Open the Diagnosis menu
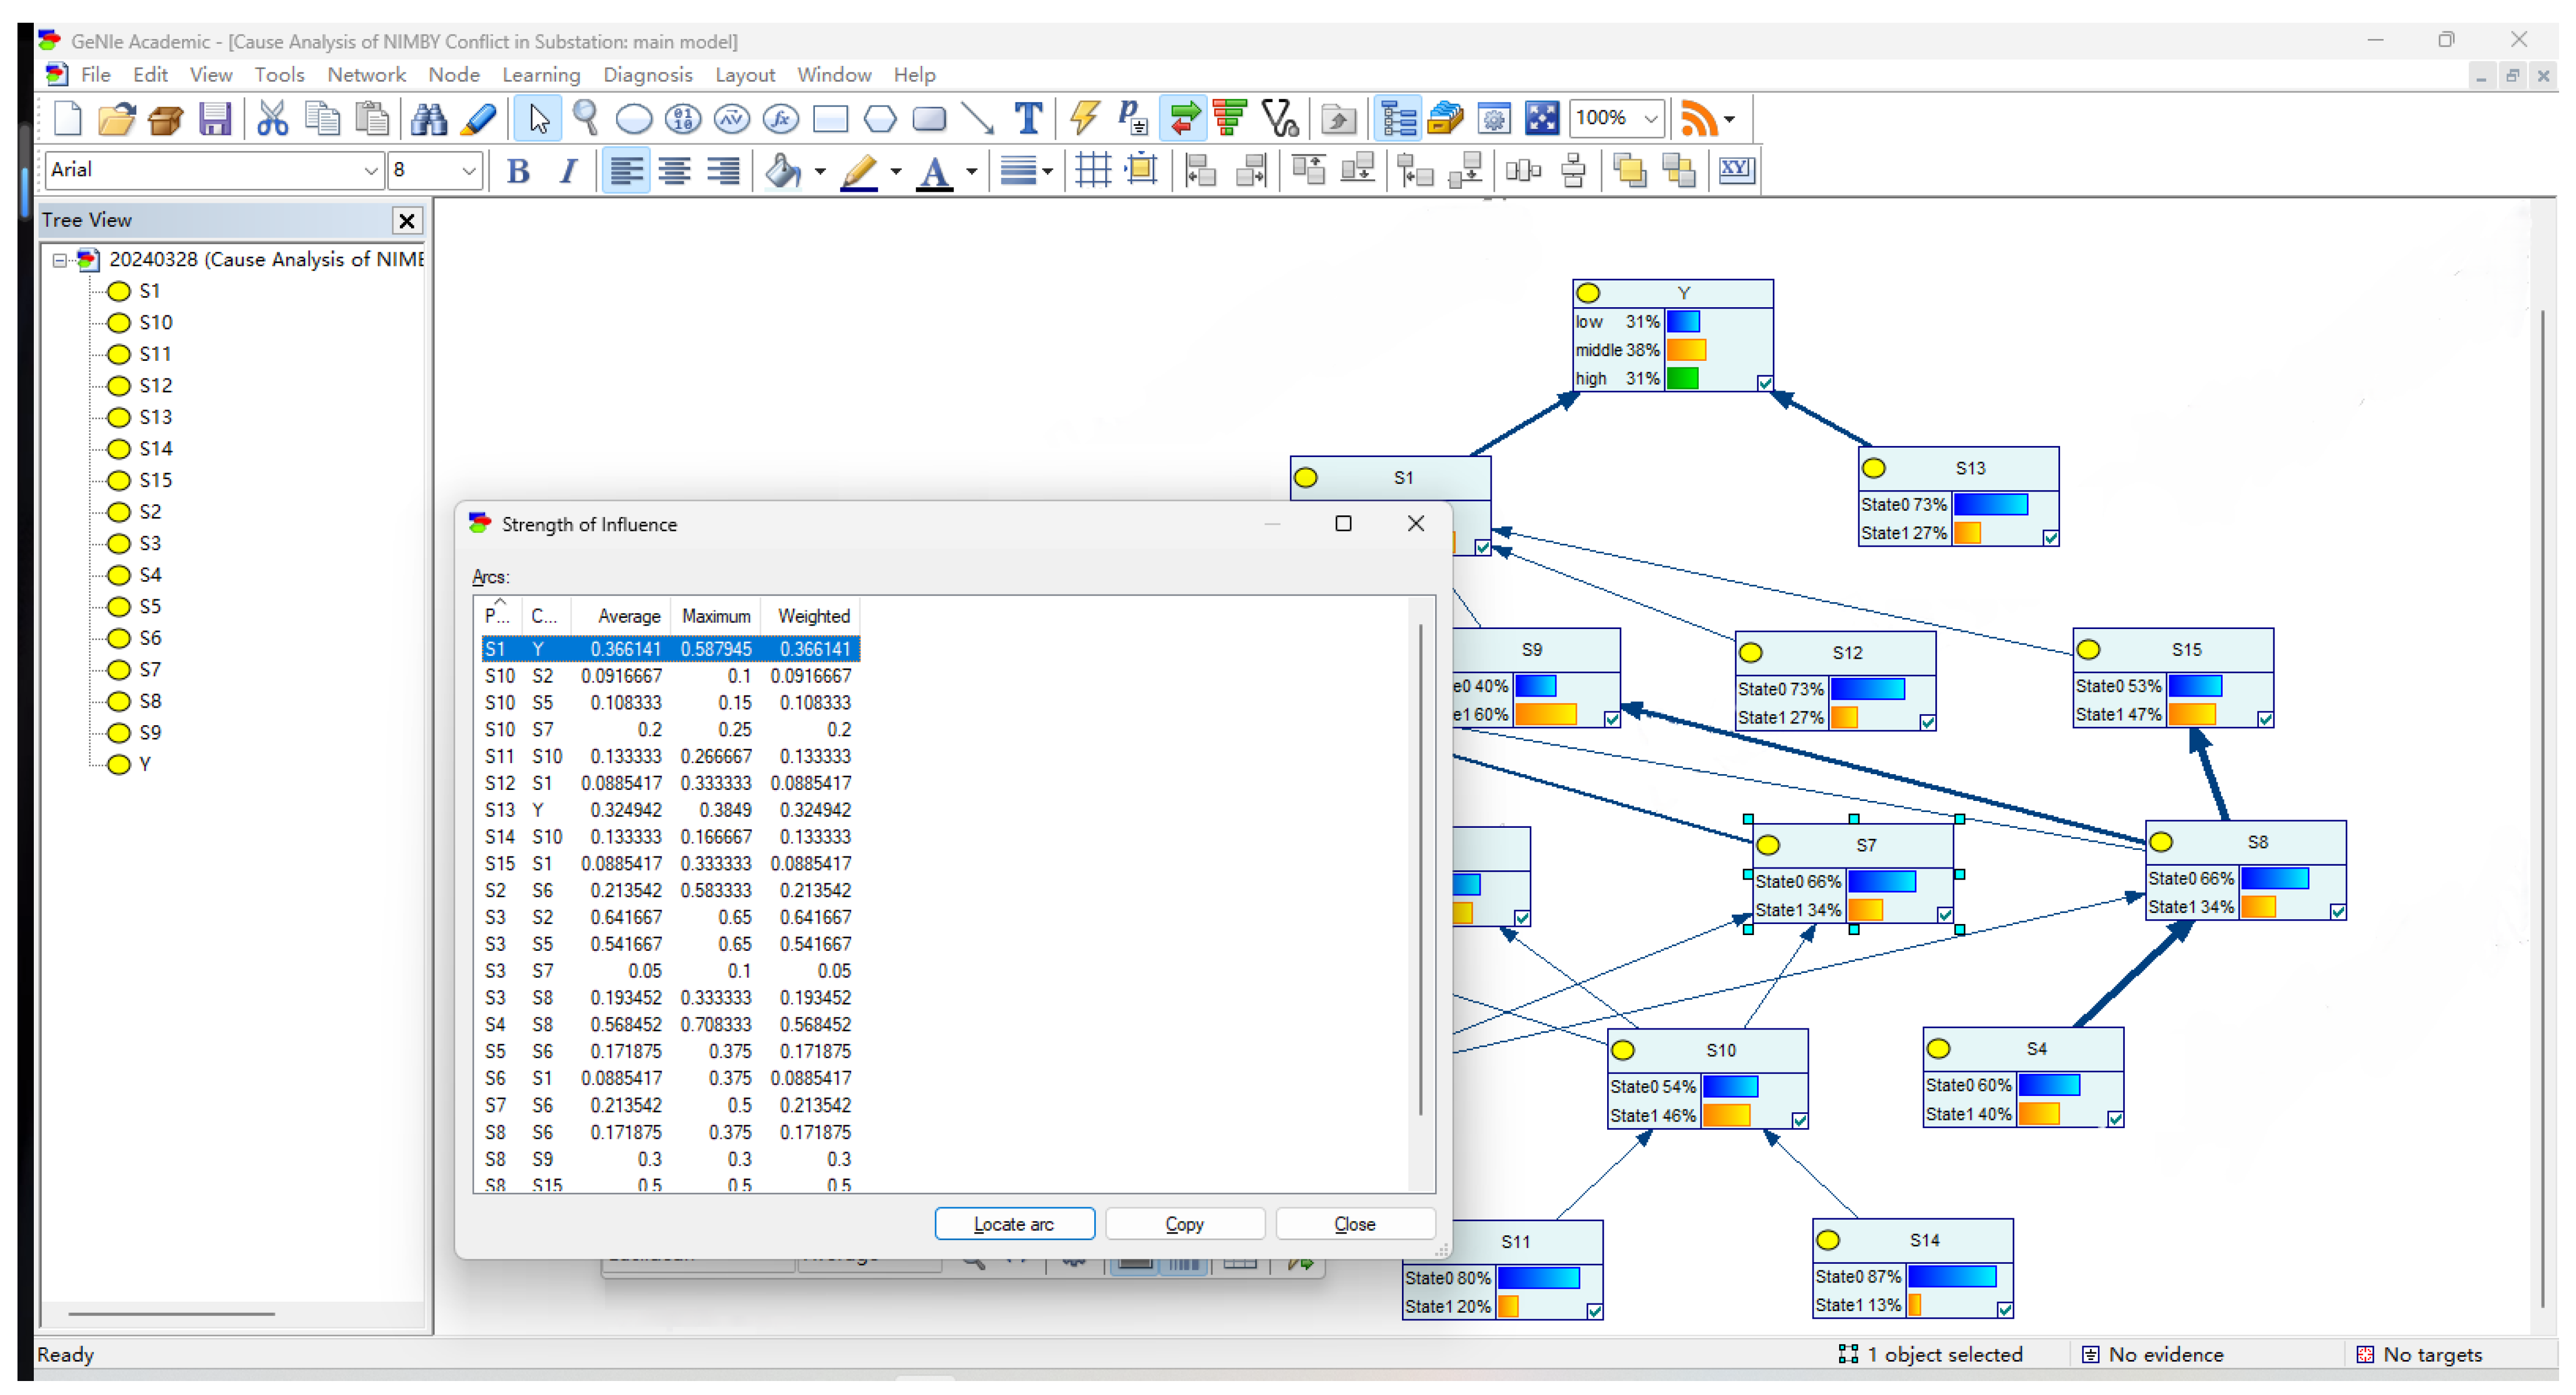 pos(647,75)
